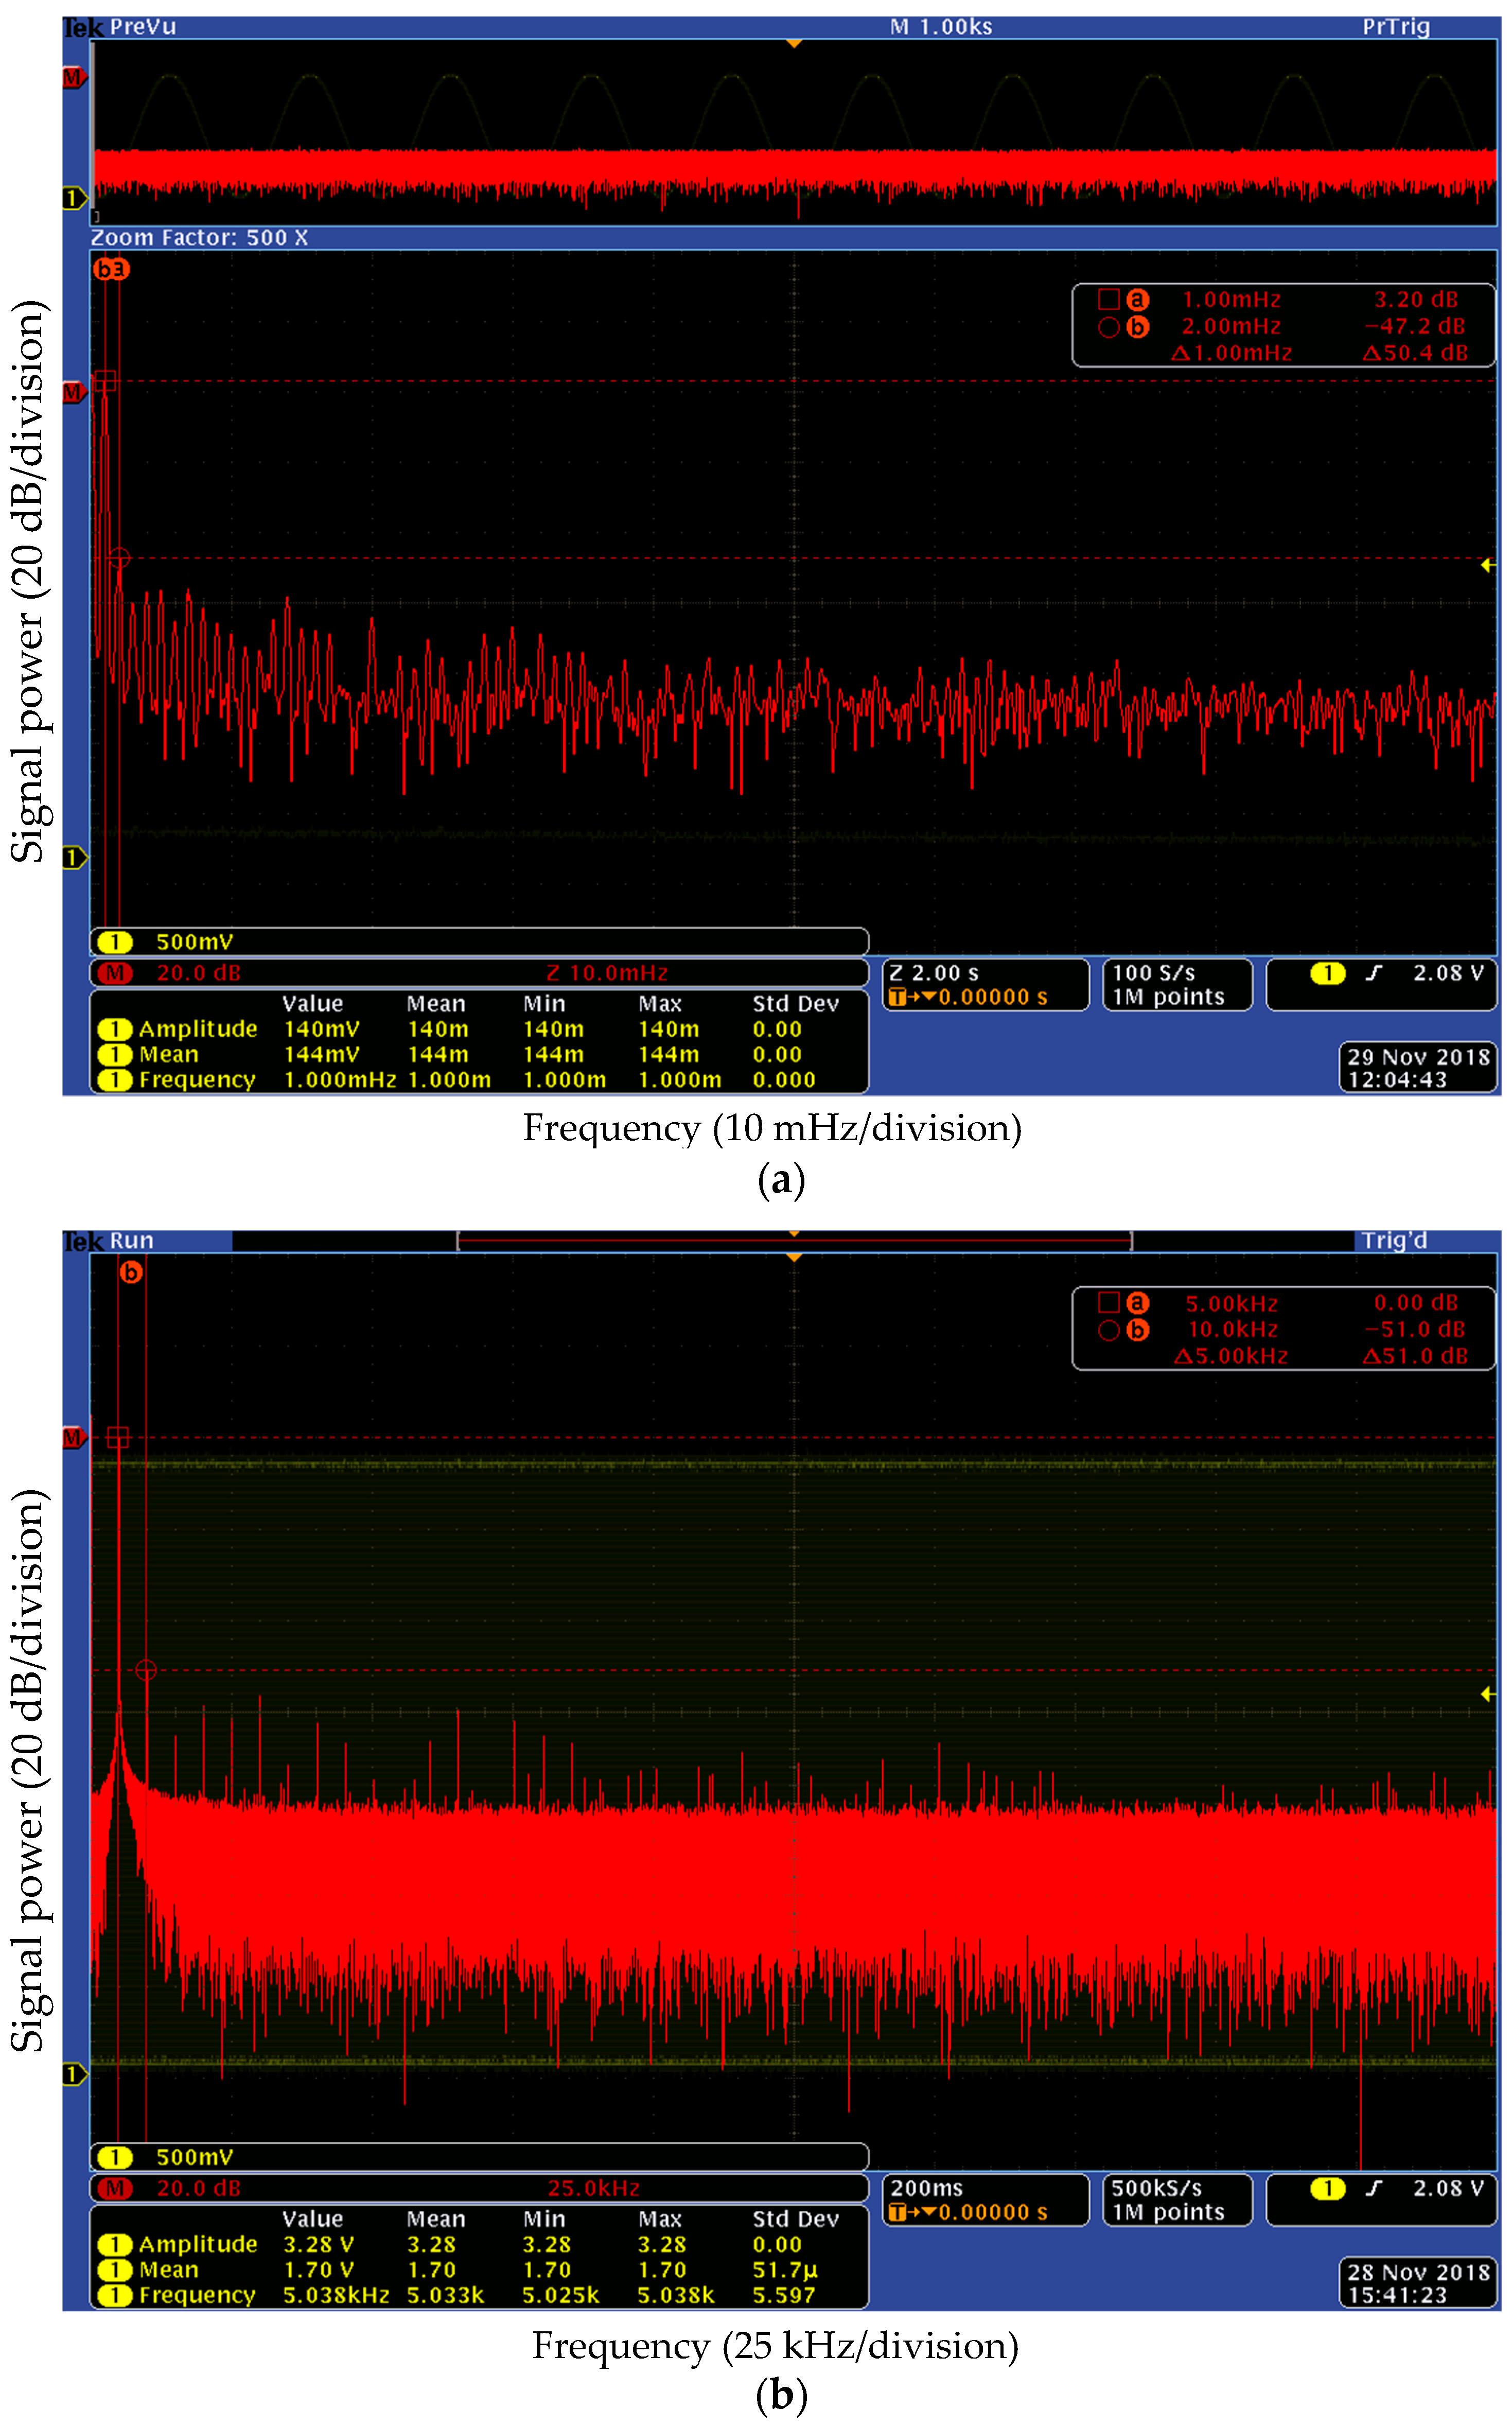1512x2426 pixels.
Task: Click the 10.0kHz cursor b frequency readout
Action: pyautogui.click(x=1233, y=1329)
